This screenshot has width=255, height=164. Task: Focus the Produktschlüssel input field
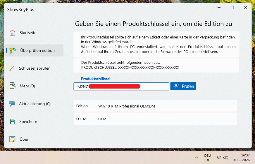point(121,87)
